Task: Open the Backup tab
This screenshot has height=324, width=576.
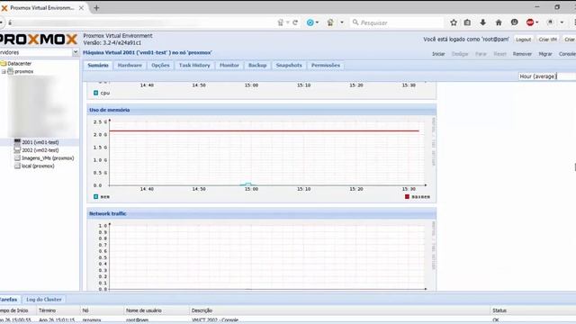Action: (257, 66)
